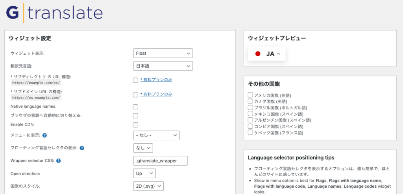The width and height of the screenshot is (403, 194).
Task: Click help icon next to Wrapper selector CSS
Action: pyautogui.click(x=58, y=161)
